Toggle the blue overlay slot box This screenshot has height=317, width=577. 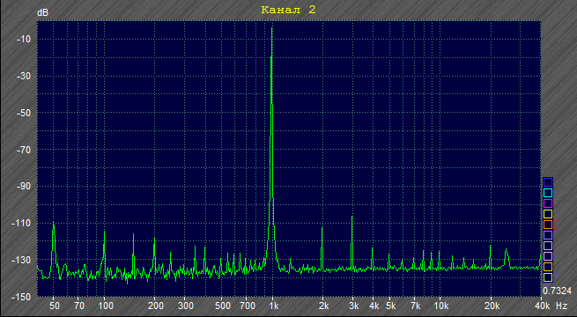(x=548, y=182)
